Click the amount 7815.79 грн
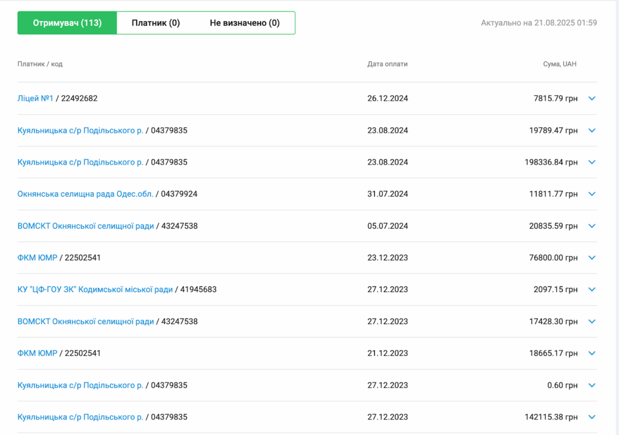Image resolution: width=619 pixels, height=435 pixels. (556, 98)
